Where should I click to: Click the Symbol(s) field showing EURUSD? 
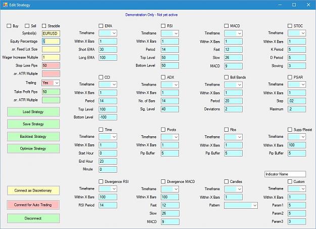click(51, 33)
